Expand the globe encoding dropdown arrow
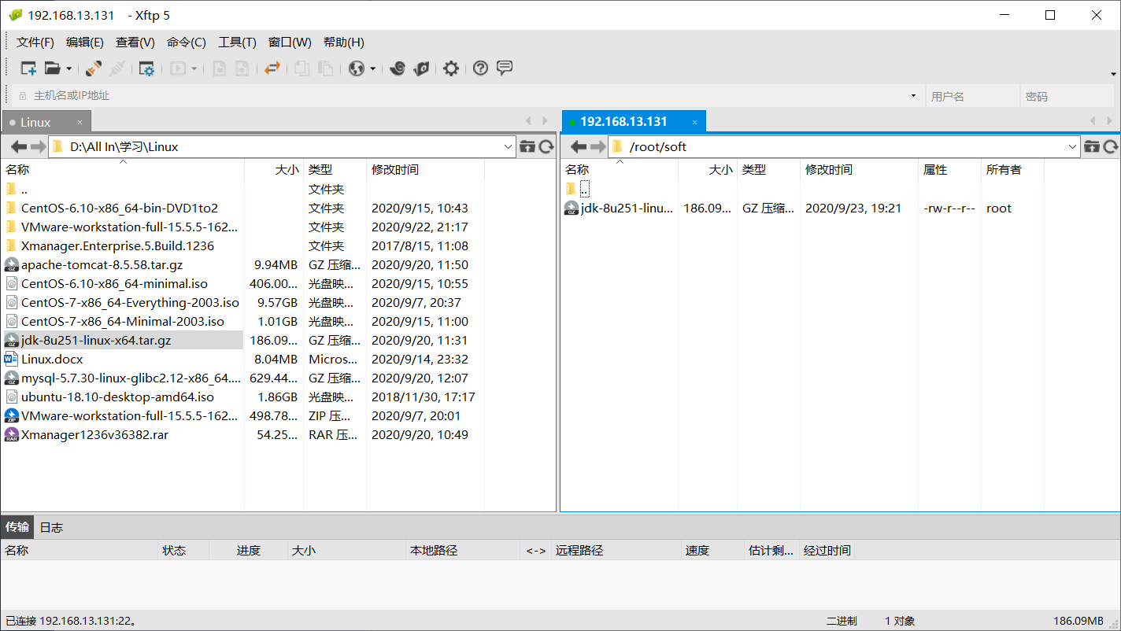This screenshot has width=1121, height=631. 373,68
